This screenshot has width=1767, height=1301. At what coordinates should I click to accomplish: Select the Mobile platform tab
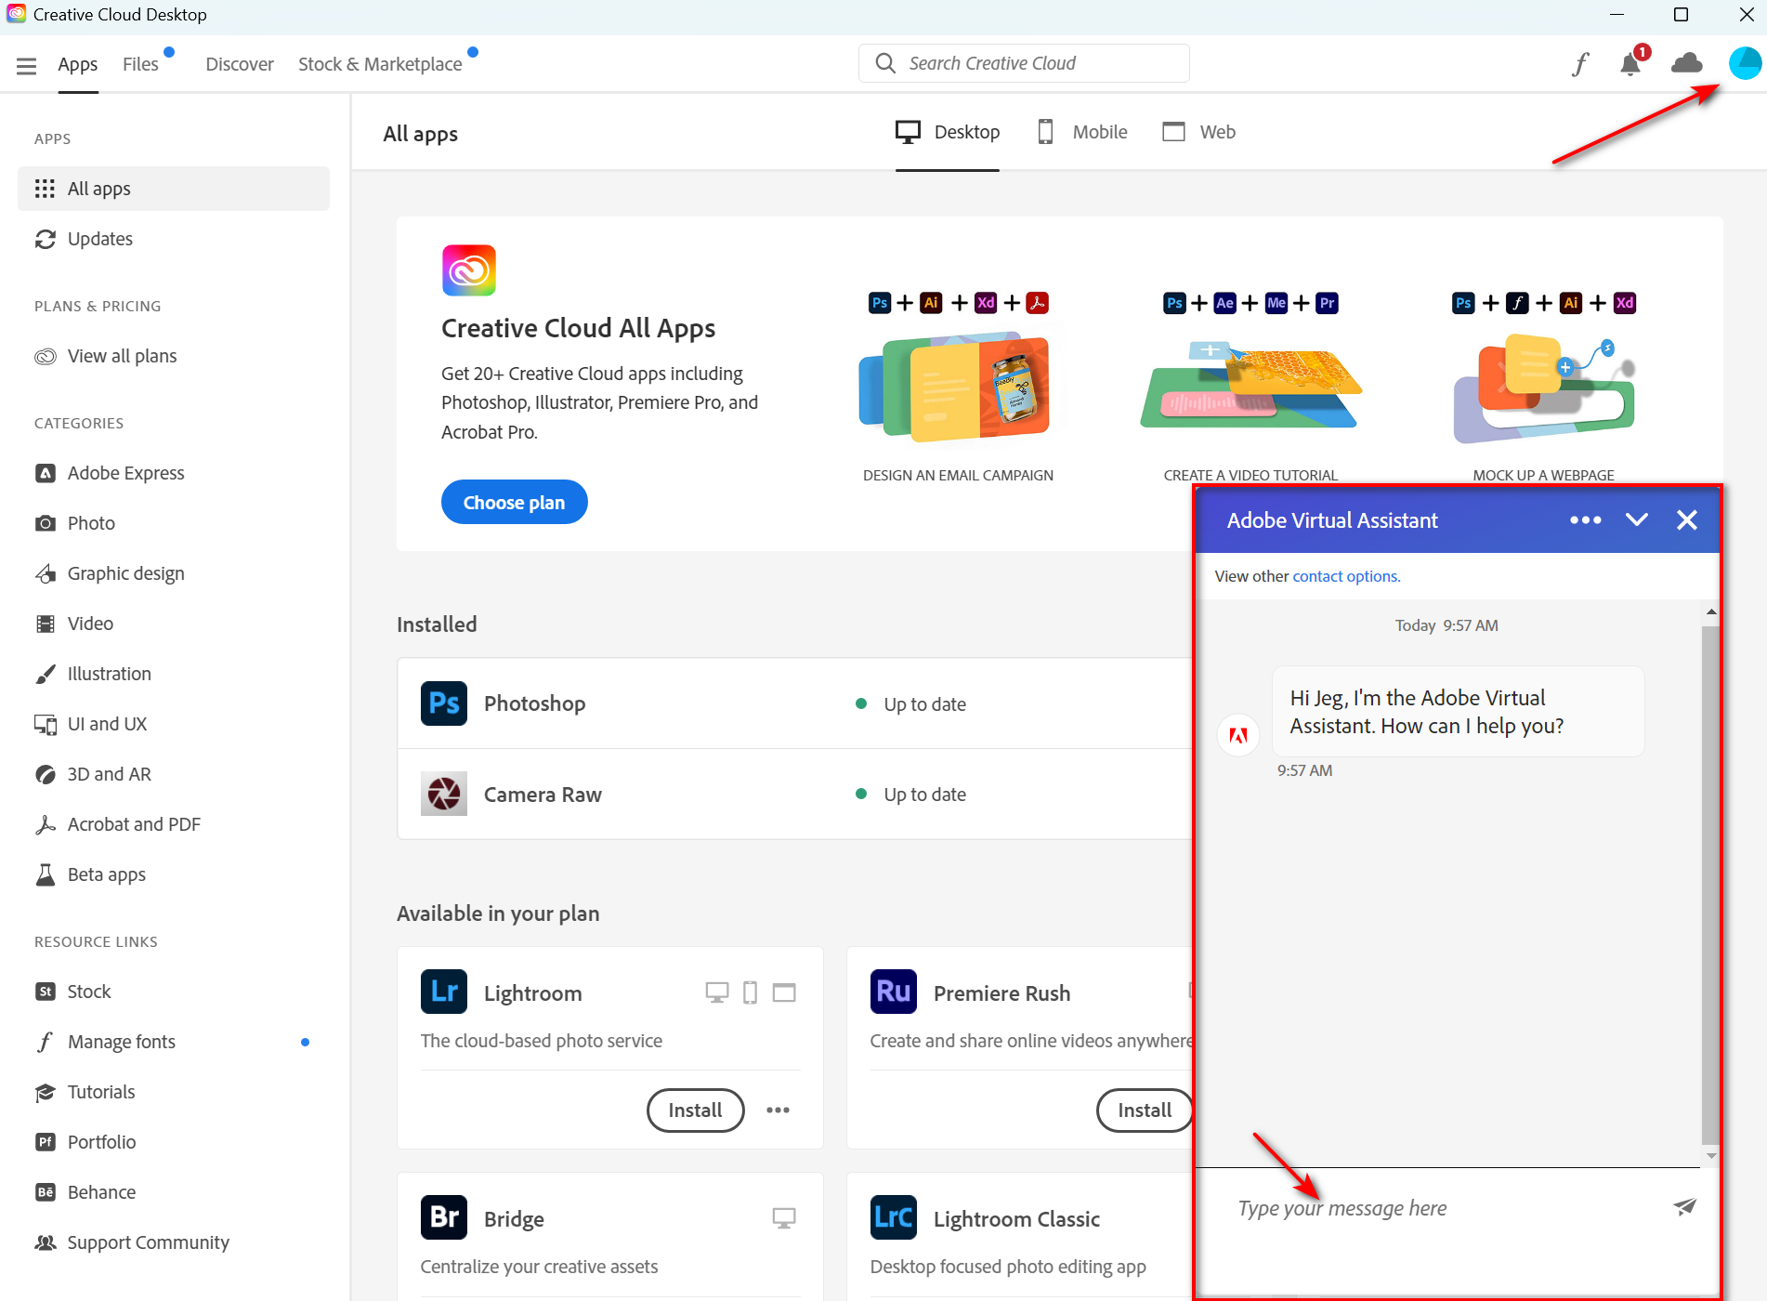(1082, 132)
